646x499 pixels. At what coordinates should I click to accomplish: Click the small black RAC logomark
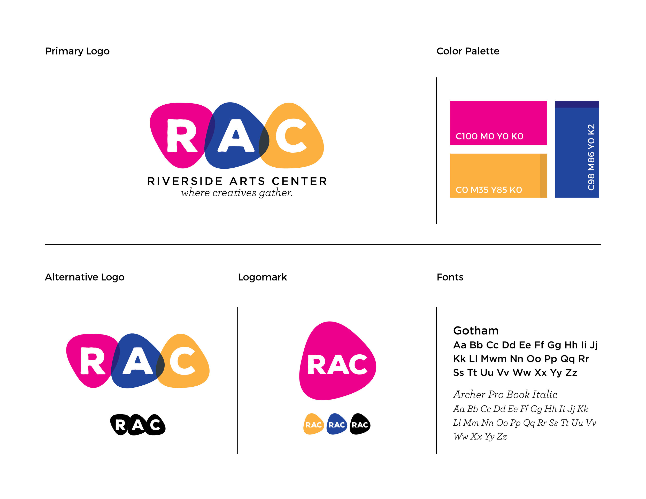click(360, 424)
